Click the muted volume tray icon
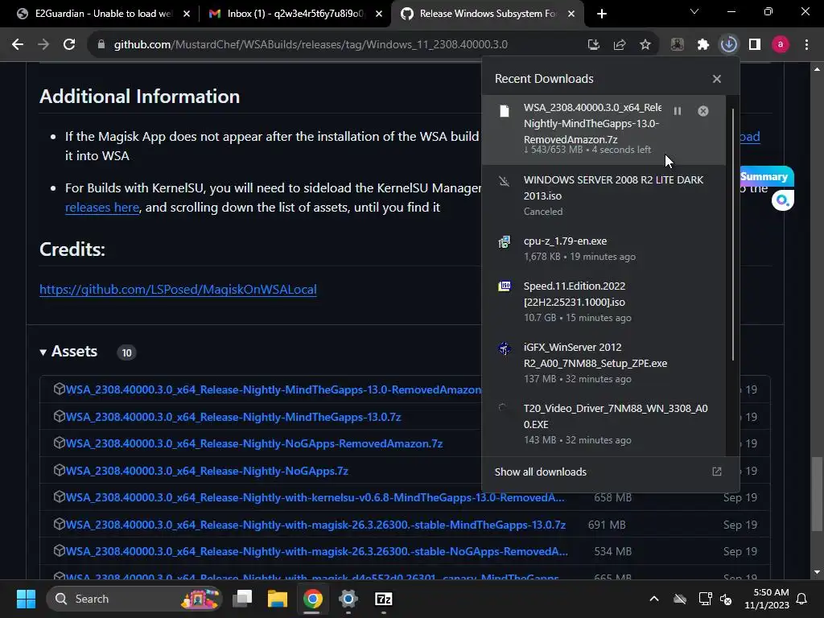824x618 pixels. click(x=726, y=599)
